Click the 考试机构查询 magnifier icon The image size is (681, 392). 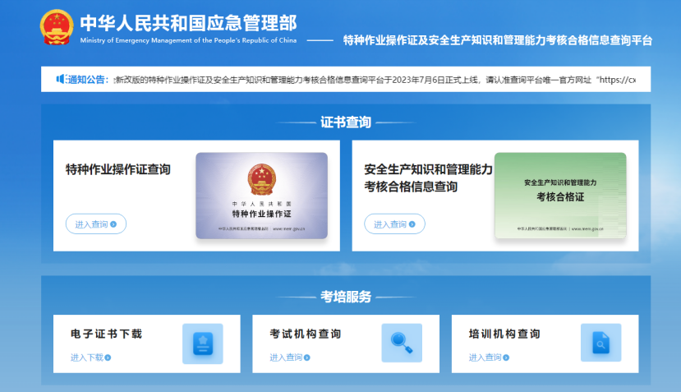401,343
